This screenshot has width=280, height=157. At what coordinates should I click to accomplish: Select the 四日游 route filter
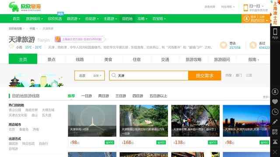(138, 96)
